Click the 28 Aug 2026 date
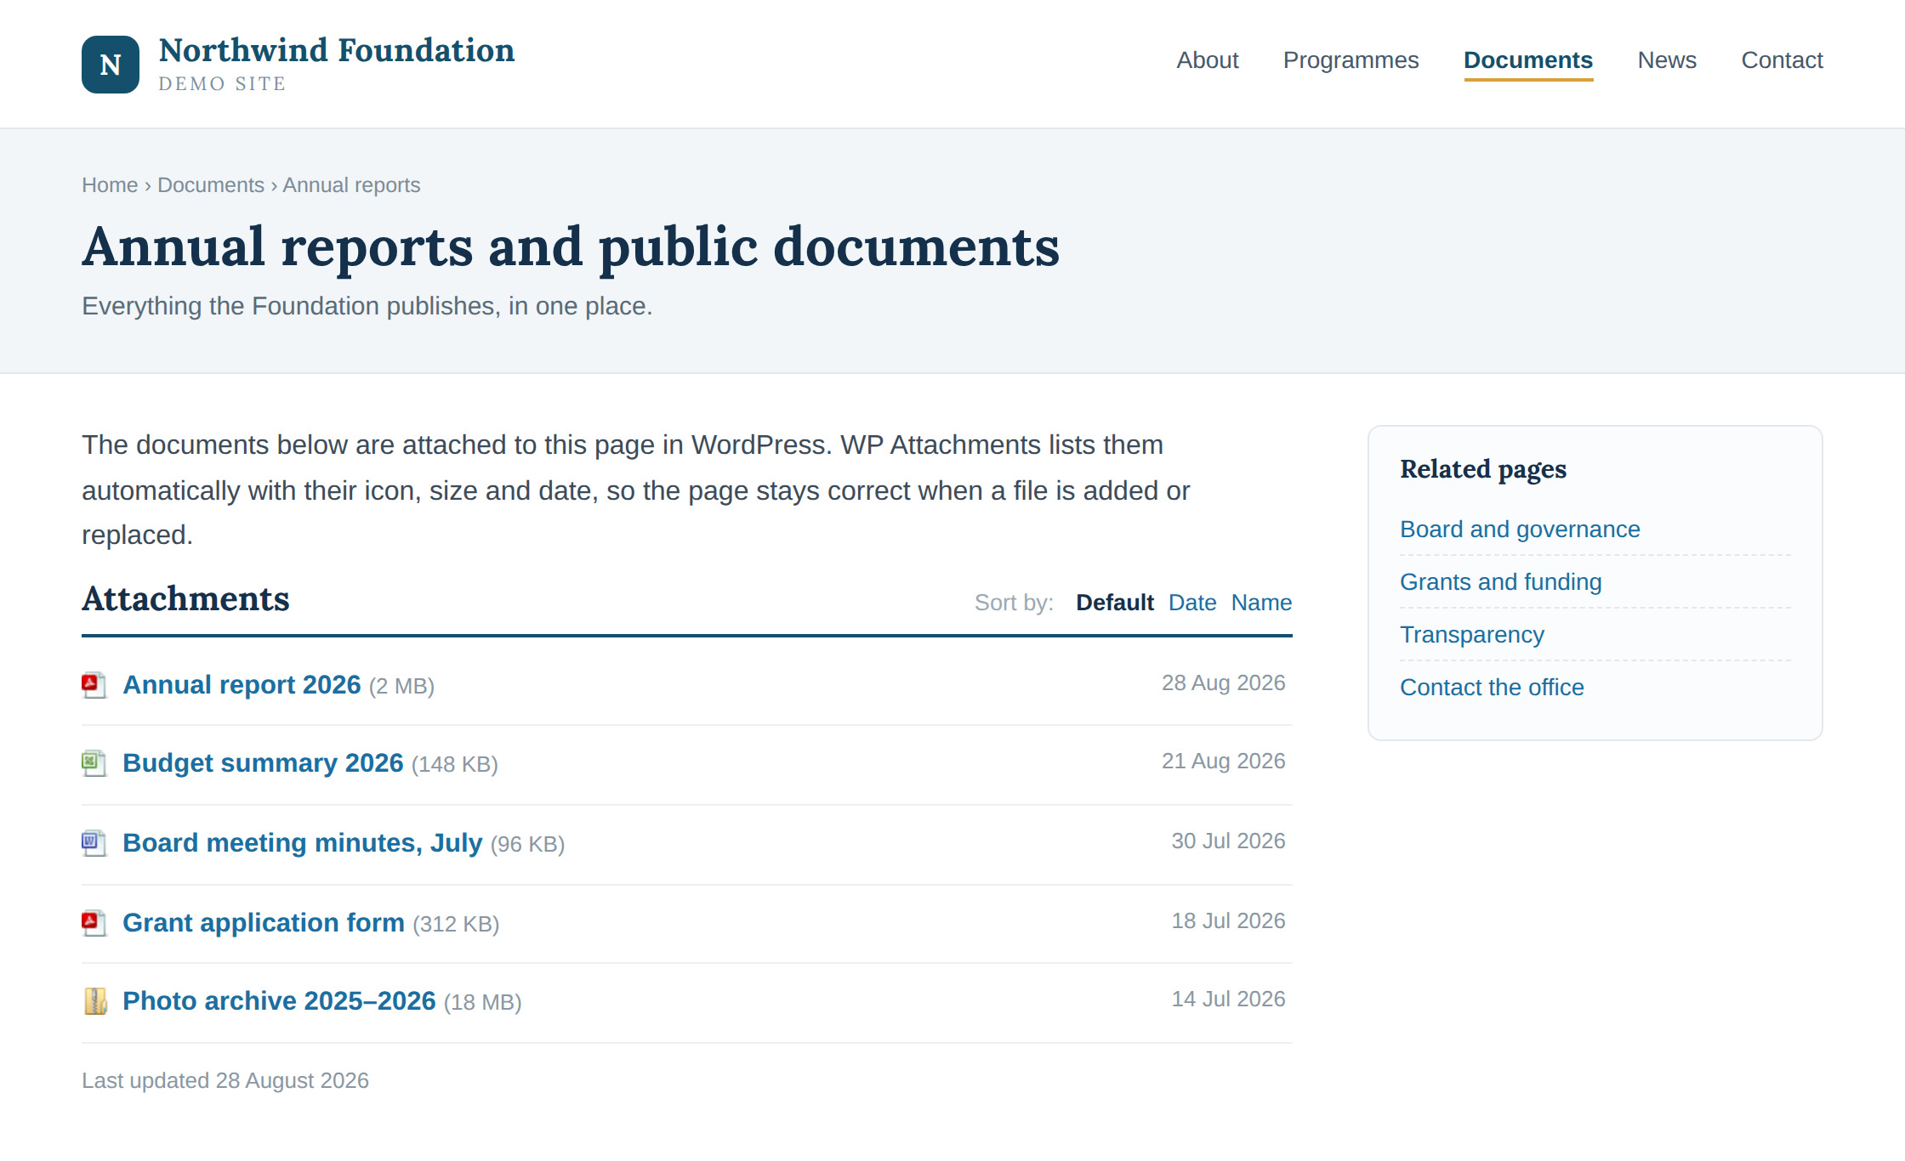The image size is (1905, 1161). (1223, 683)
